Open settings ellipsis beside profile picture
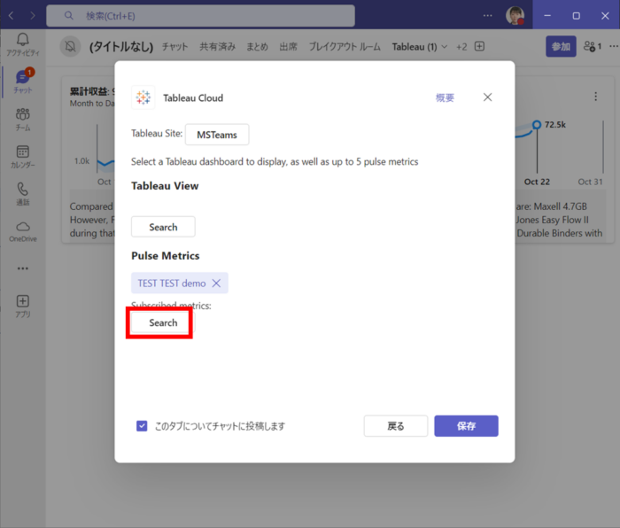This screenshot has width=620, height=528. tap(487, 16)
